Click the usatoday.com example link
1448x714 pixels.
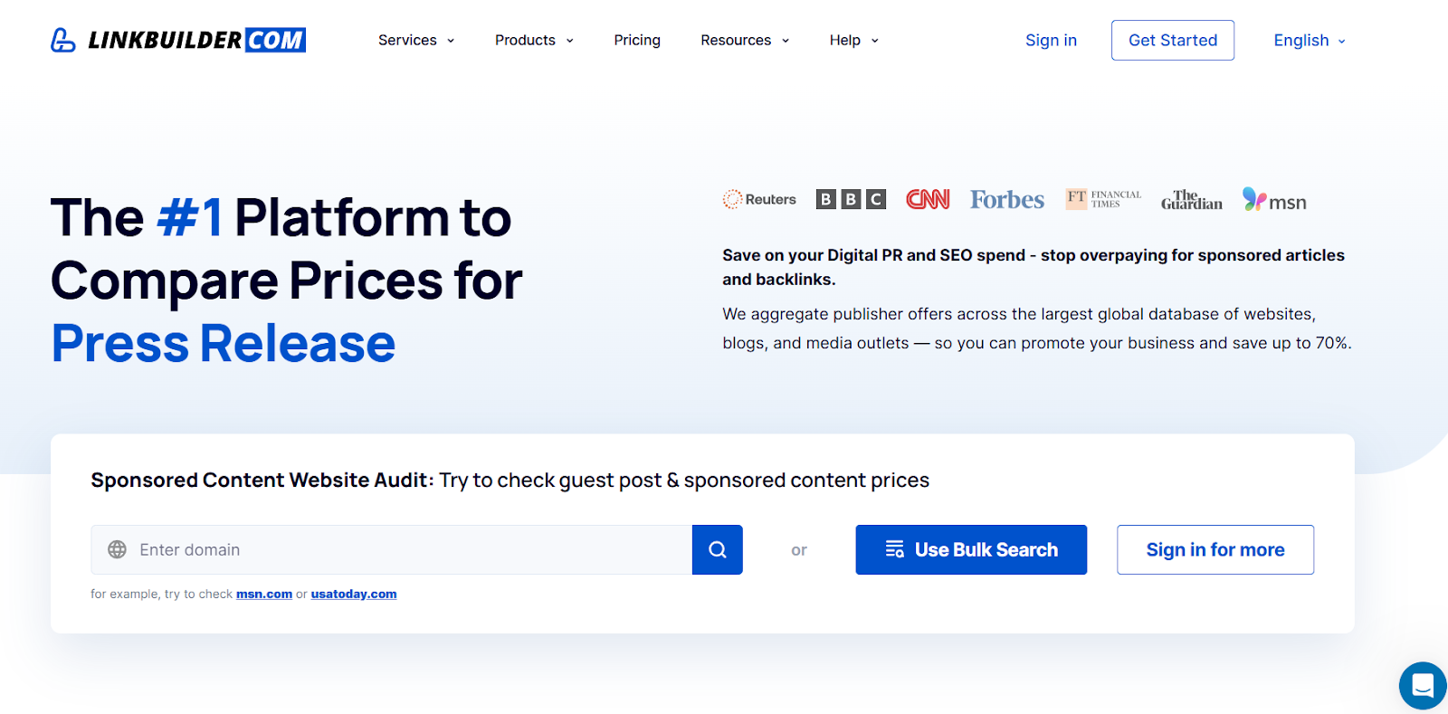pos(354,595)
